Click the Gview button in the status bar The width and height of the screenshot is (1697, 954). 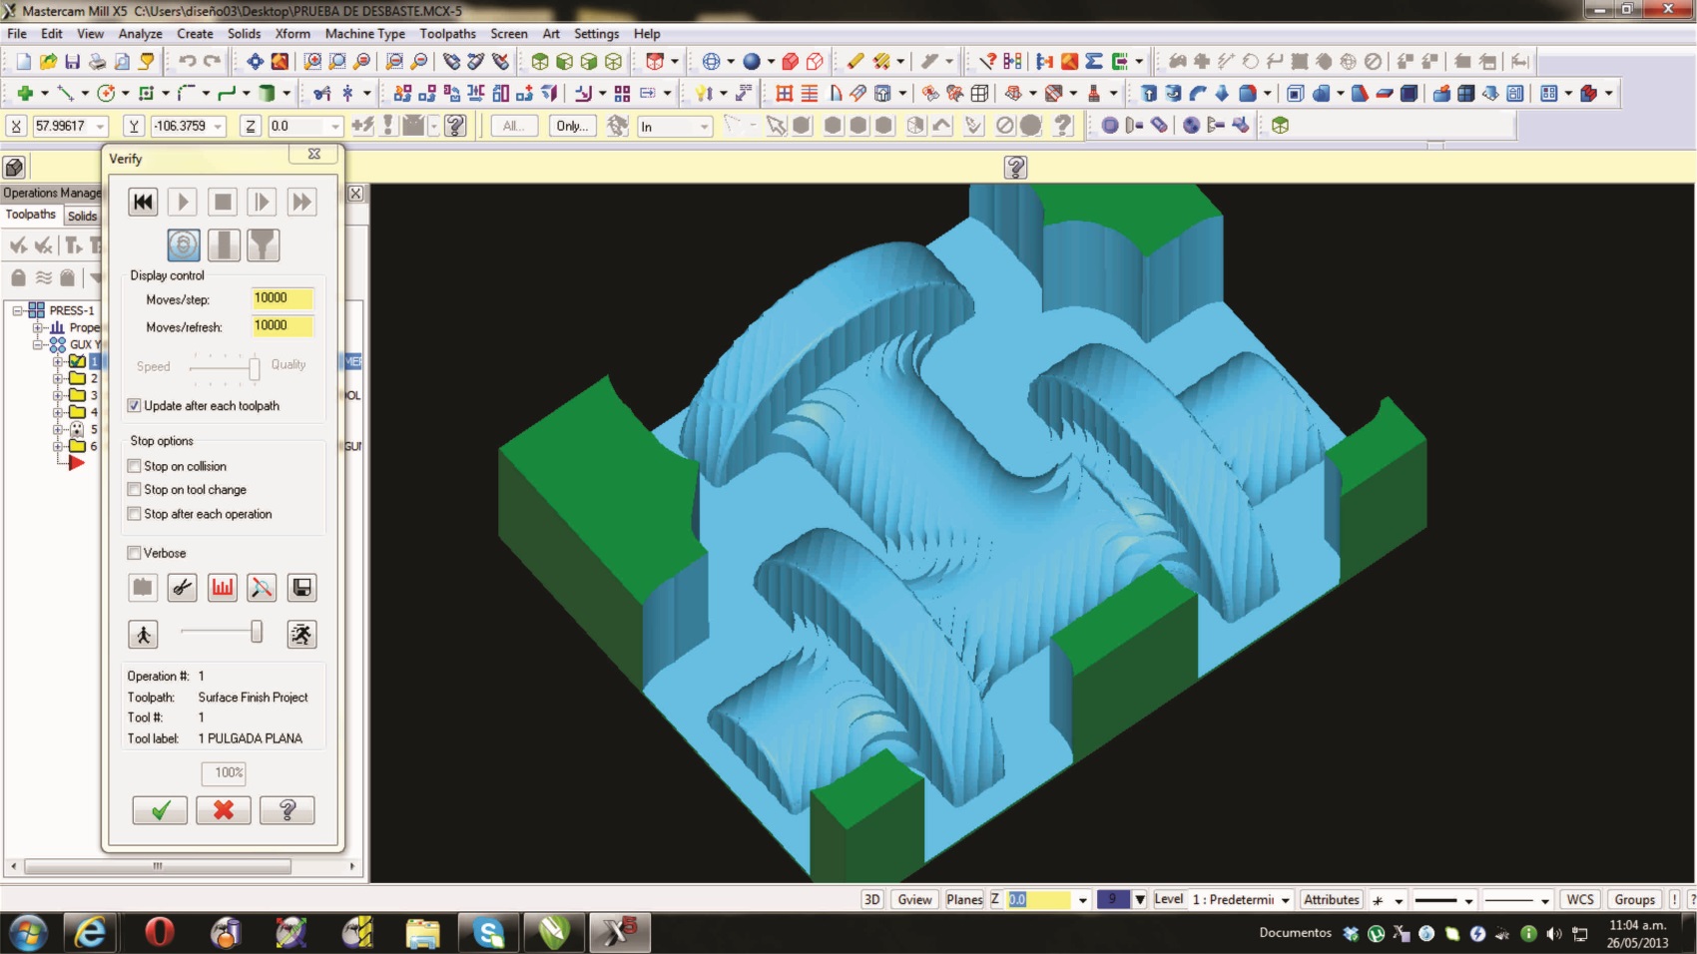tap(914, 899)
